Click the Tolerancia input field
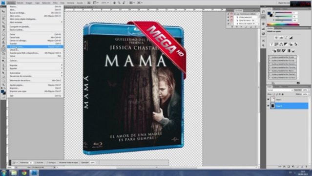The height and width of the screenshot is (176, 312). pyautogui.click(x=31, y=163)
